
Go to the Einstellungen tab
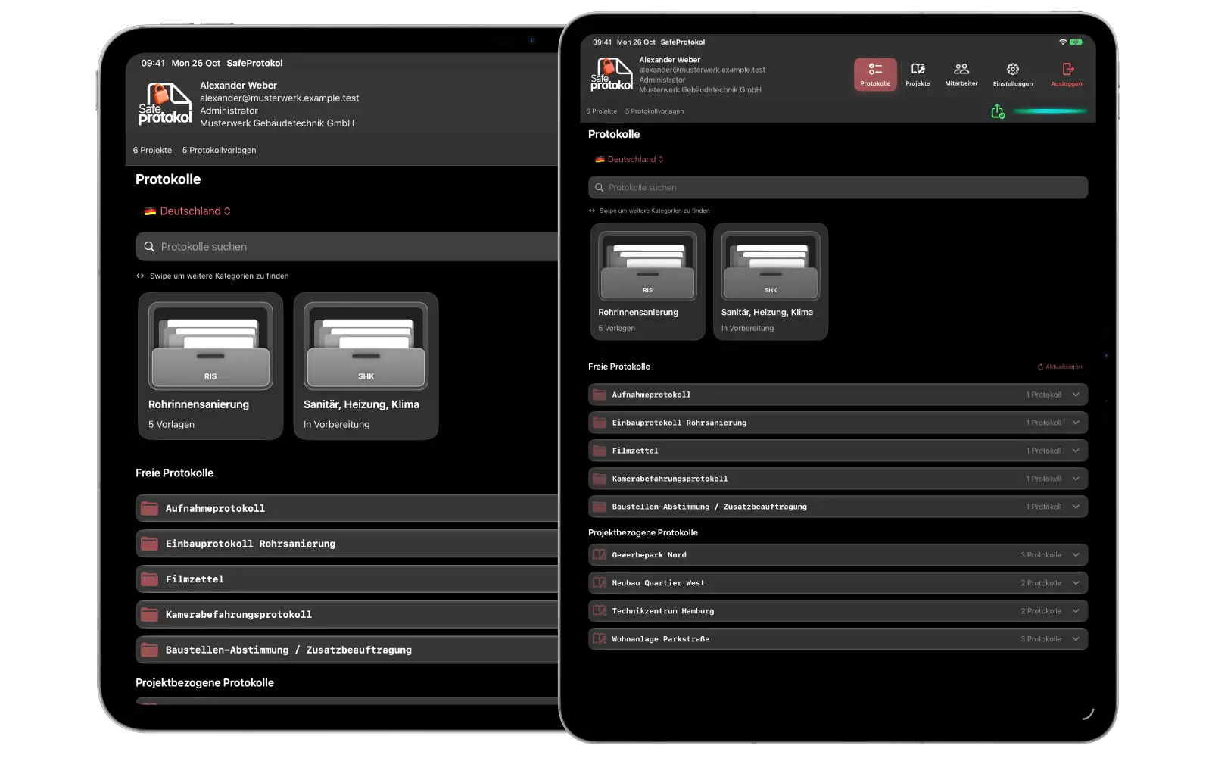[1013, 74]
